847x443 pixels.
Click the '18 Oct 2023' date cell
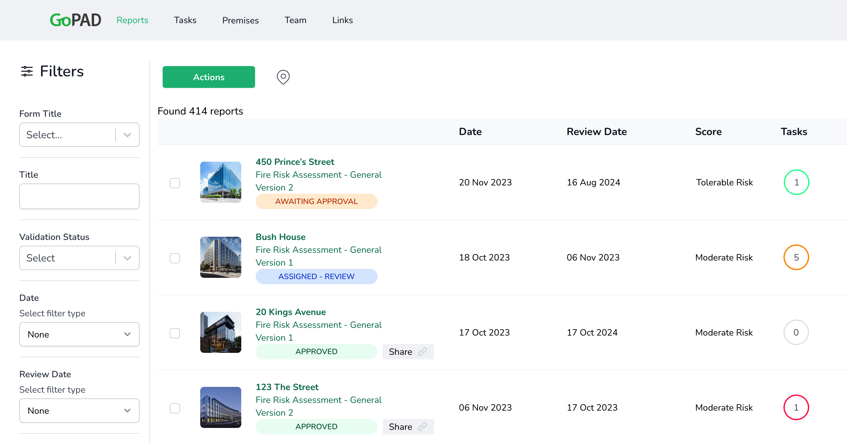click(x=484, y=257)
